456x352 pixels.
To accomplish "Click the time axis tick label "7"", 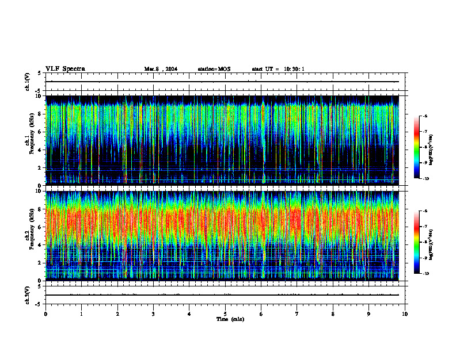I will [297, 314].
